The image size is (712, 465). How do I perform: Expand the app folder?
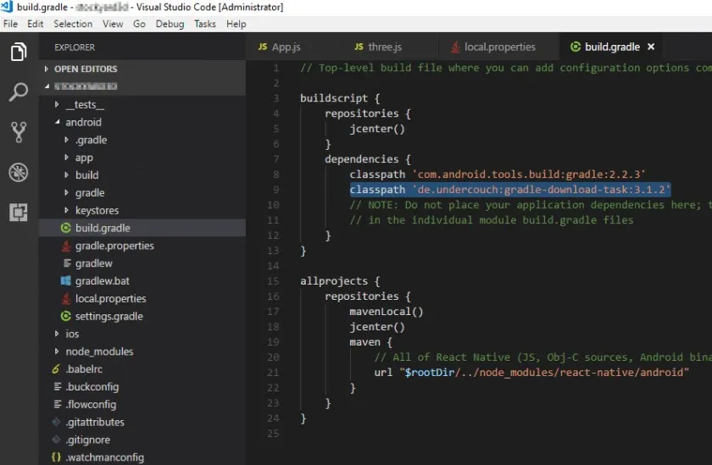(x=66, y=158)
